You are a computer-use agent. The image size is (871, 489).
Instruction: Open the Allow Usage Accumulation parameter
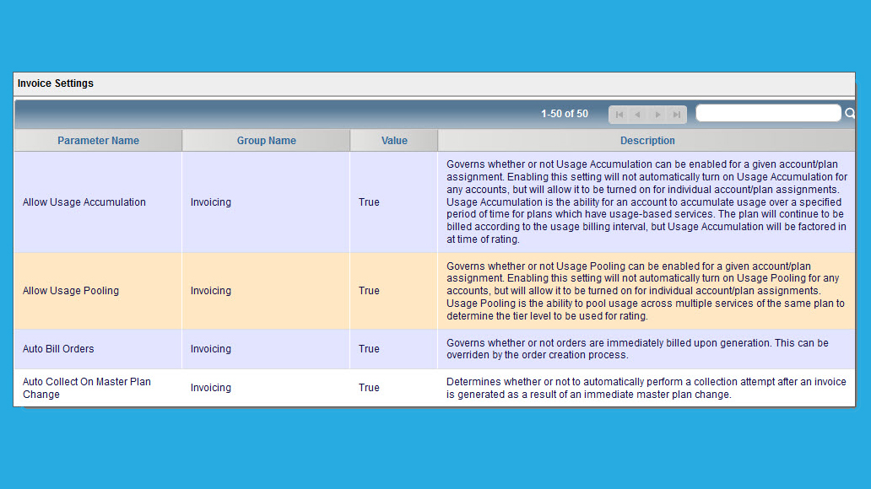[x=84, y=202]
